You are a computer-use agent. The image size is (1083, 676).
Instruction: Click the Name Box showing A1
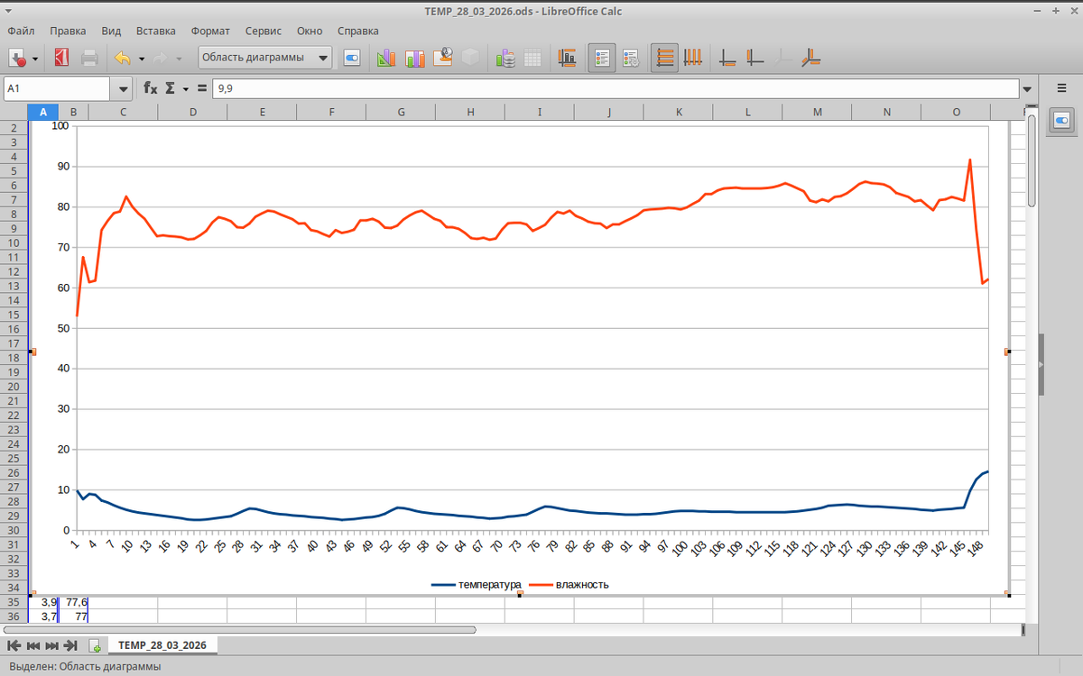pos(57,88)
